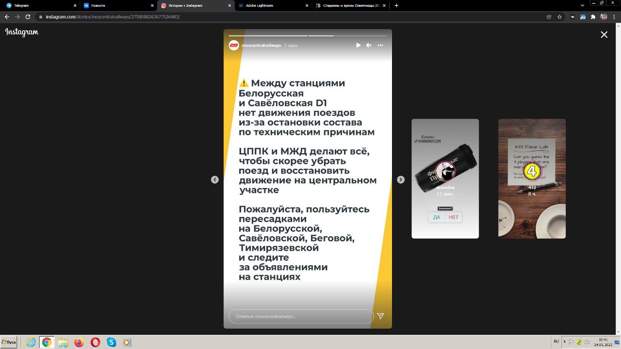The width and height of the screenshot is (621, 349).
Task: Close the Telegram tab
Action: pyautogui.click(x=74, y=5)
